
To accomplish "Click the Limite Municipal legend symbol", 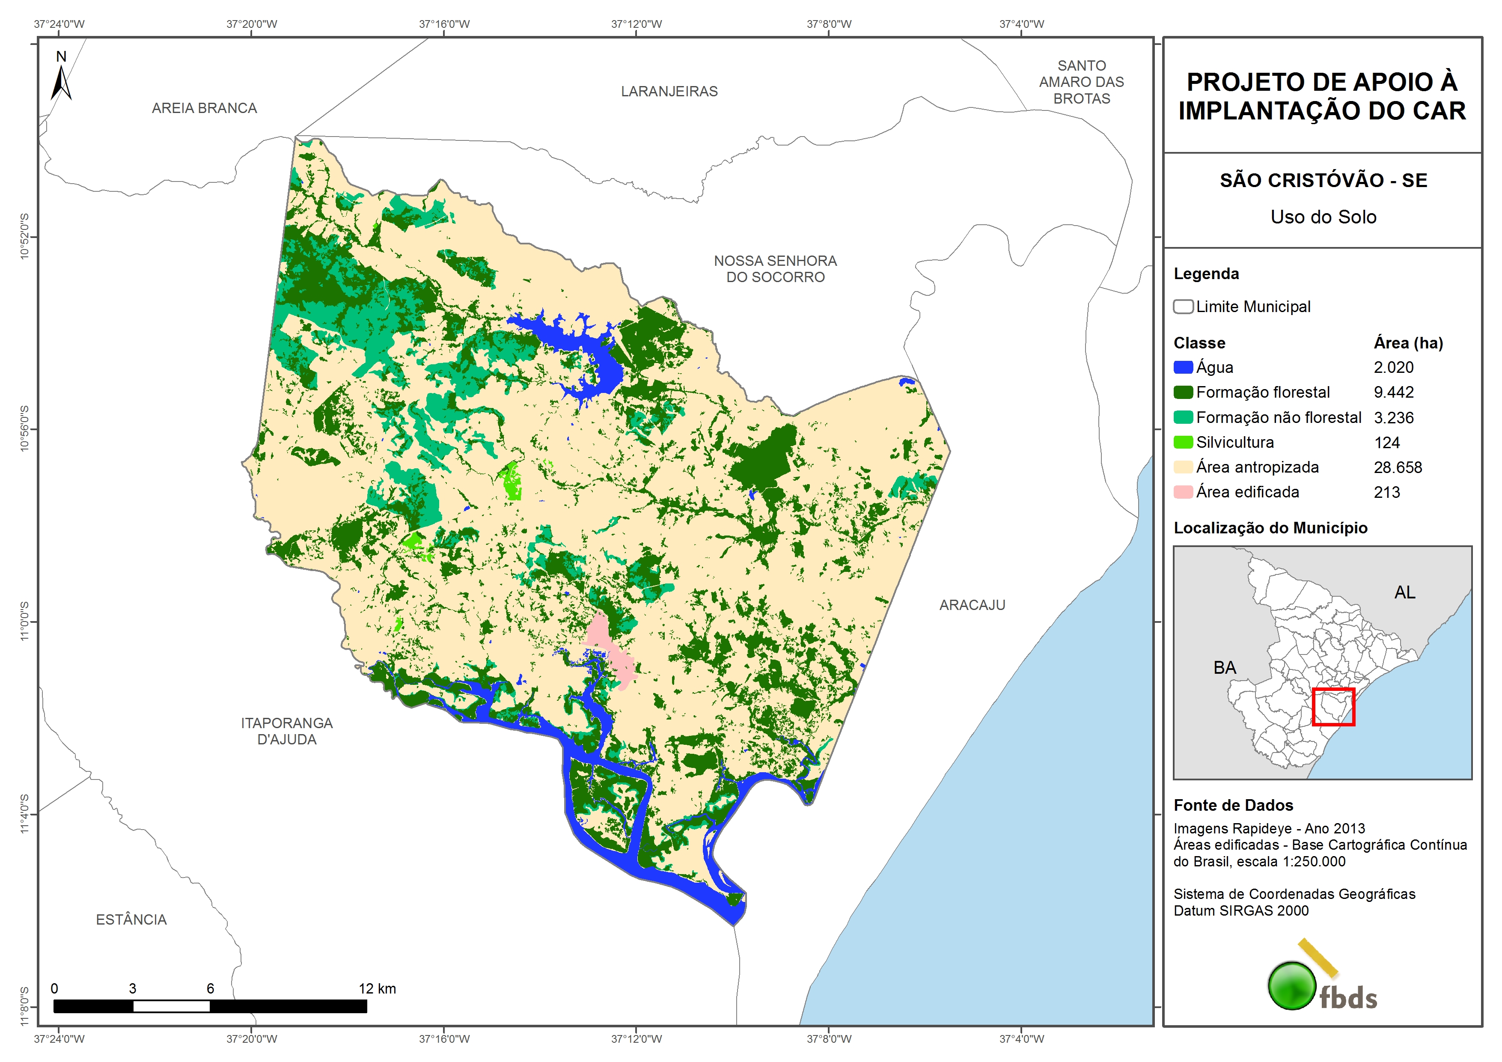I will click(x=1183, y=307).
